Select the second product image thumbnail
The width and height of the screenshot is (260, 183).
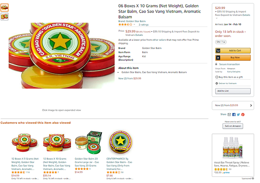(x=4, y=16)
